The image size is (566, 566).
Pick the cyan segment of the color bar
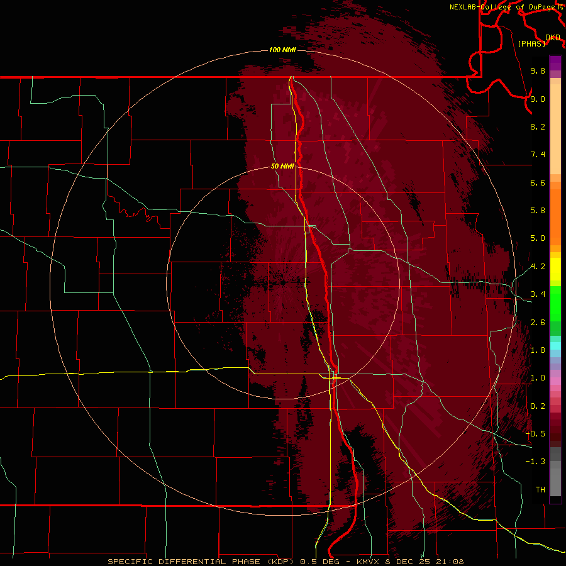[x=555, y=346]
